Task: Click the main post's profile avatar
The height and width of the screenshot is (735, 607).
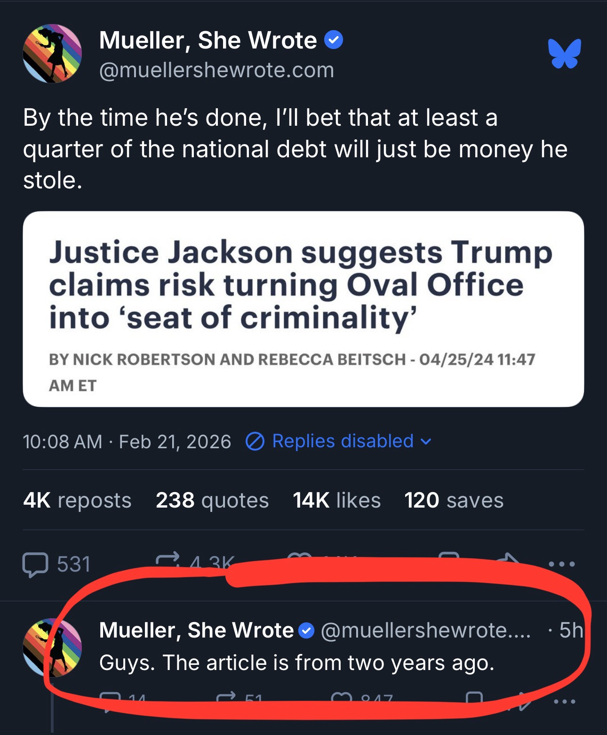Action: pyautogui.click(x=52, y=54)
